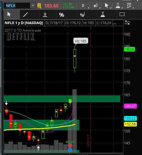Click the blue lightbulb earnings event marker
The image size is (142, 155).
click(70, 150)
